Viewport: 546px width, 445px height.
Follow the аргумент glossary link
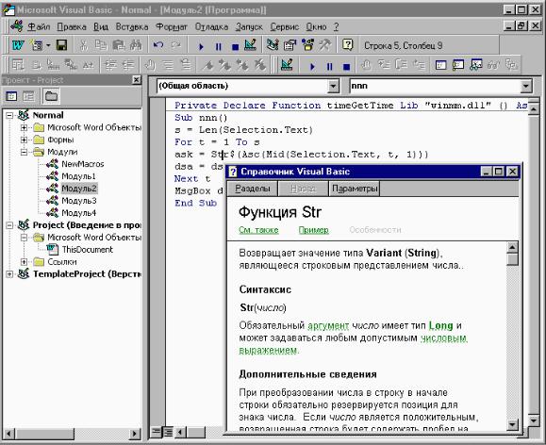[x=328, y=326]
